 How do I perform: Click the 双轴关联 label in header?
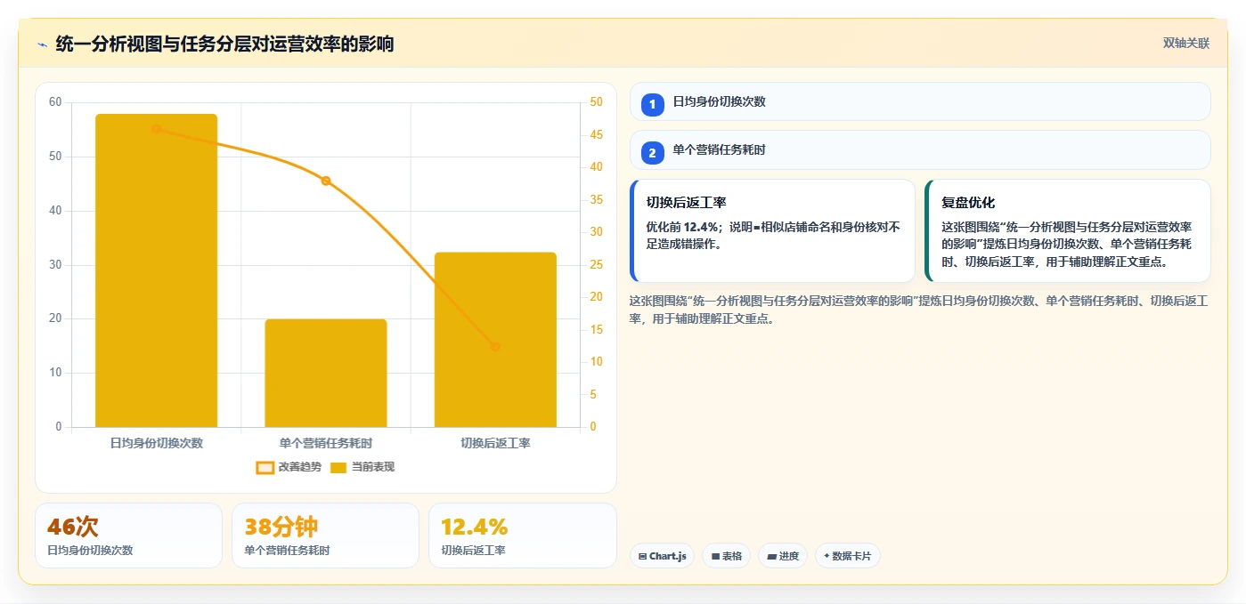coord(1185,44)
